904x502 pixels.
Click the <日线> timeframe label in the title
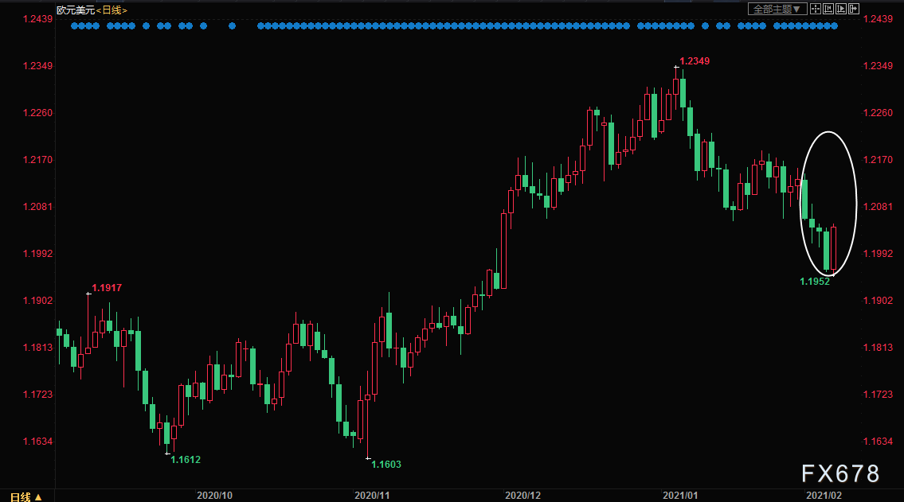111,10
